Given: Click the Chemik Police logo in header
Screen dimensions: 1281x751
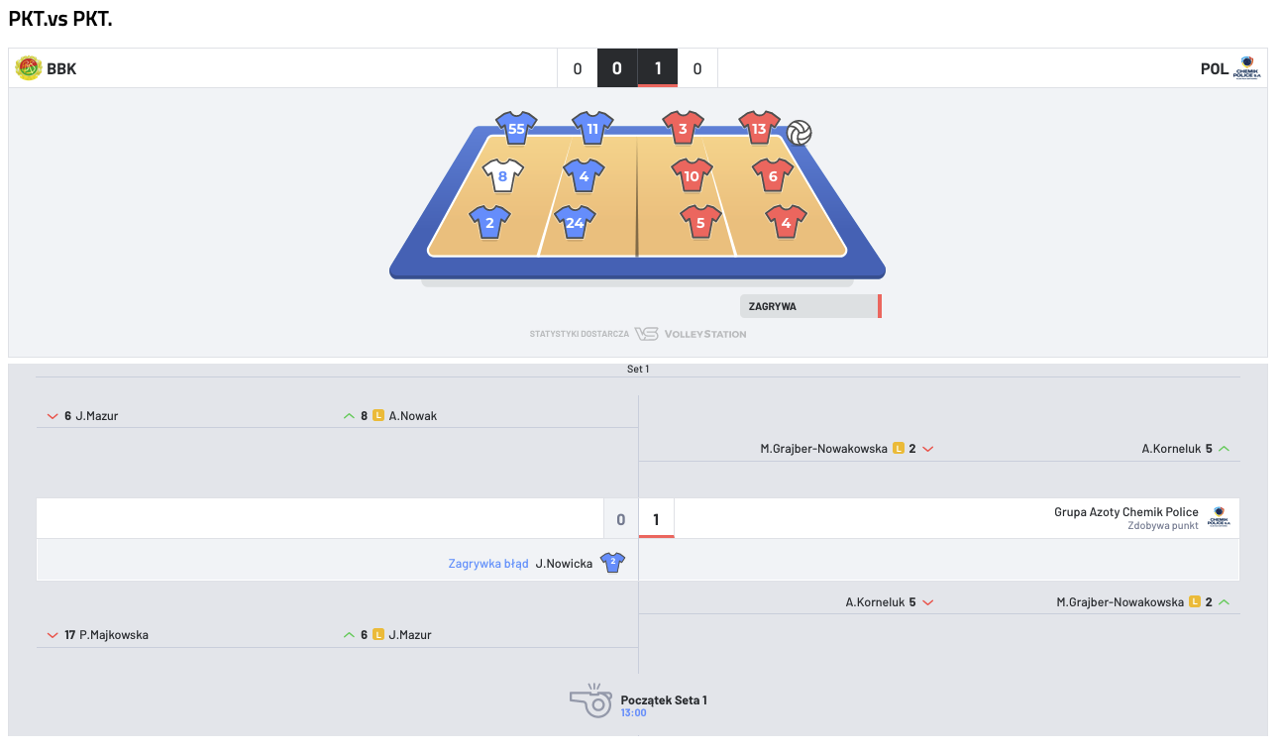Looking at the screenshot, I should tap(1246, 68).
